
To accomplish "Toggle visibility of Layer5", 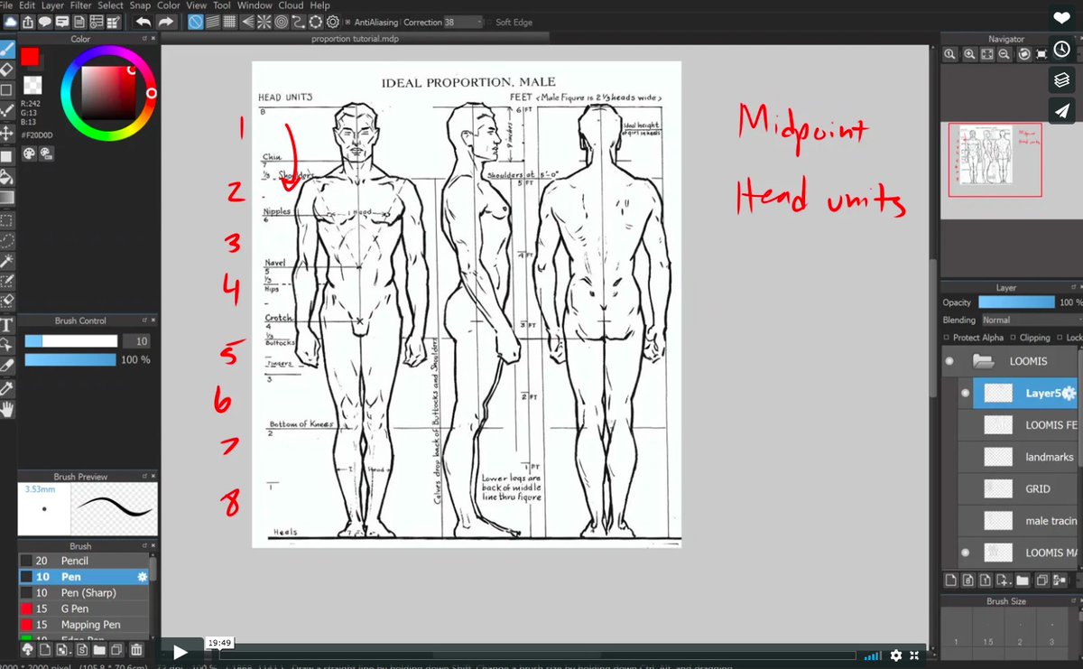I will click(965, 393).
